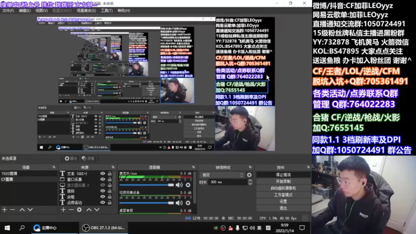Image resolution: width=416 pixels, height=234 pixels.
Task: Open 设置 from the controls panel
Action: tap(283, 201)
